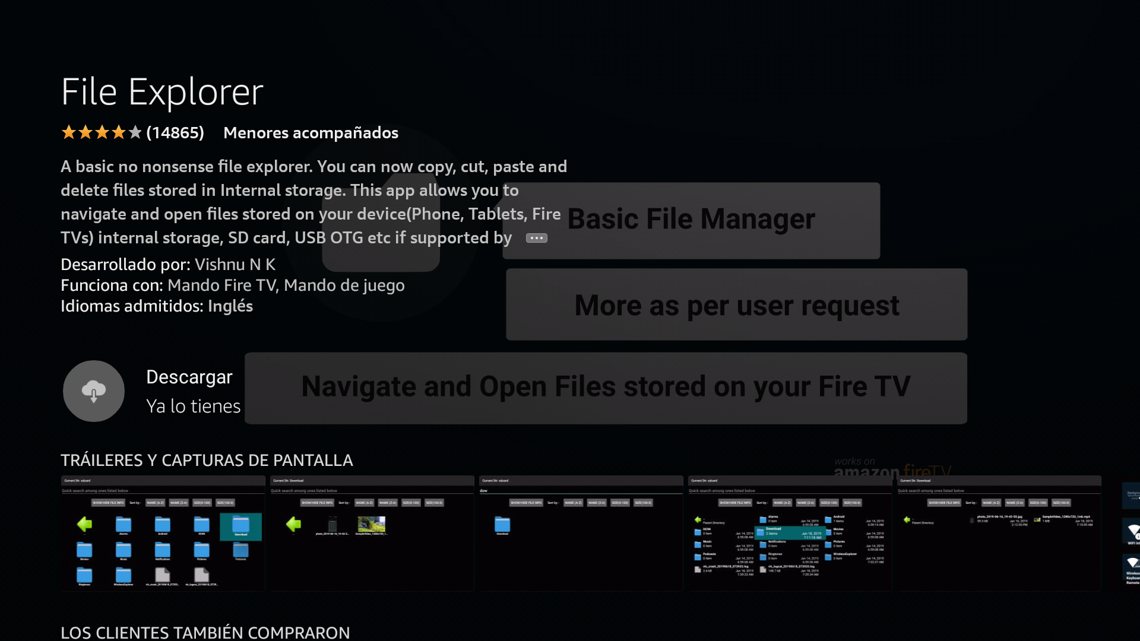Click the Descargar button
Viewport: 1140px width, 641px height.
tap(189, 376)
